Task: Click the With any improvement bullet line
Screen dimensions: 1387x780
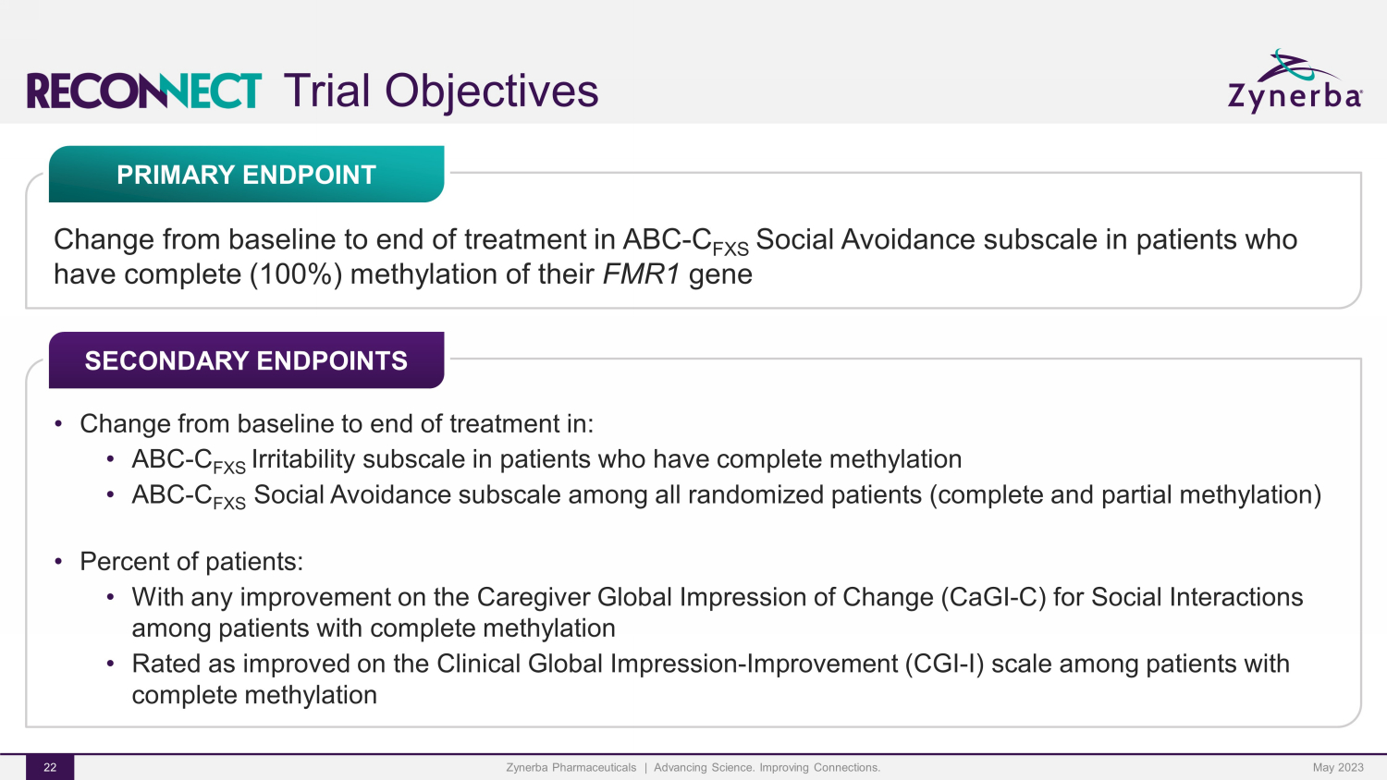Action: pyautogui.click(x=717, y=597)
